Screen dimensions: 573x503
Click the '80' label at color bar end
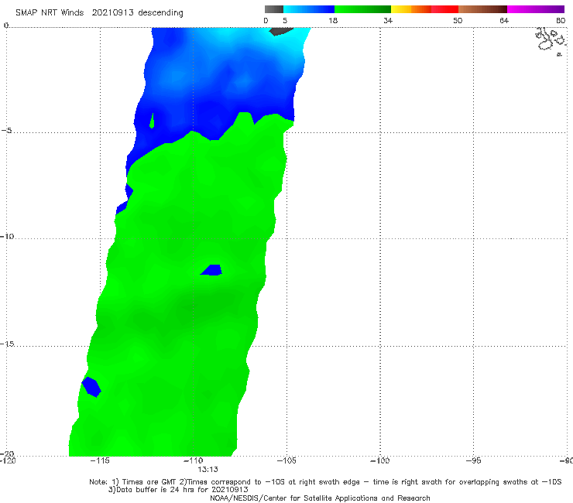coord(561,20)
